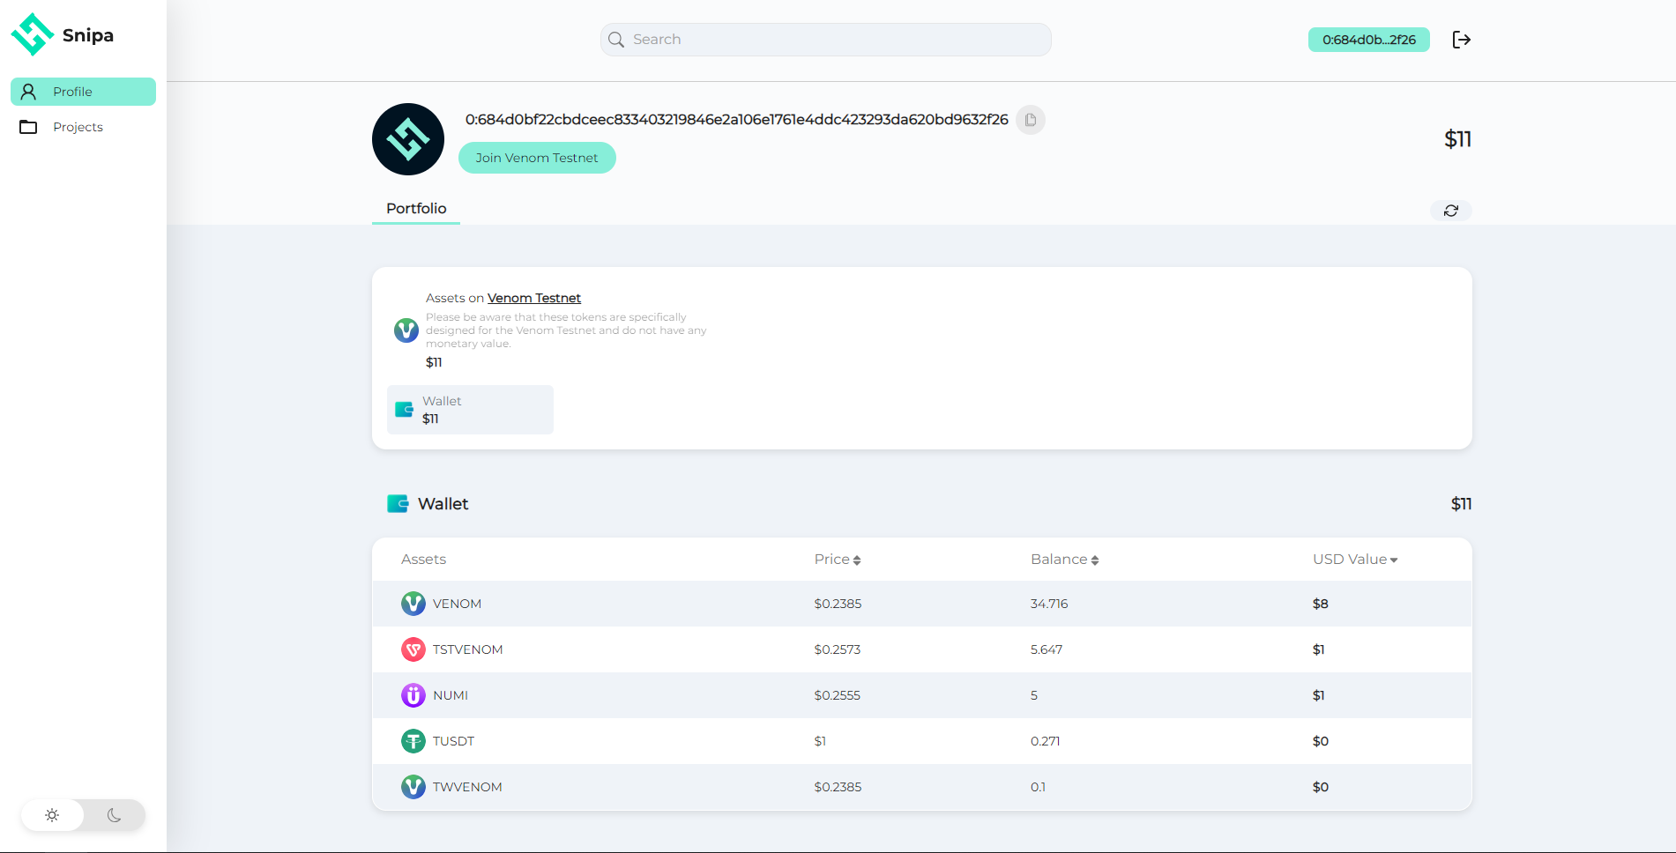Click the TSTVENOM token icon
The image size is (1676, 853).
coord(413,649)
